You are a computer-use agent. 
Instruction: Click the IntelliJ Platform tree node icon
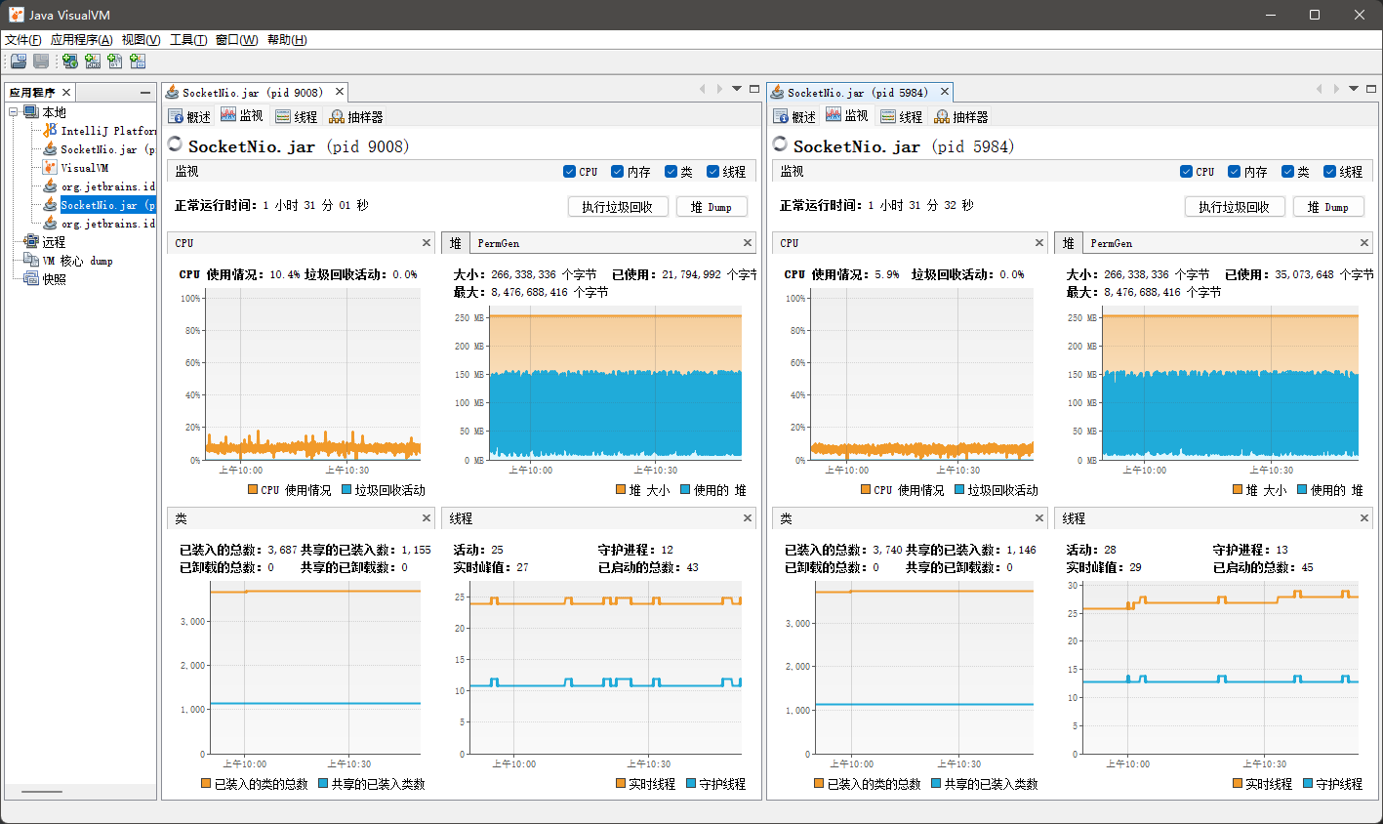[x=50, y=130]
